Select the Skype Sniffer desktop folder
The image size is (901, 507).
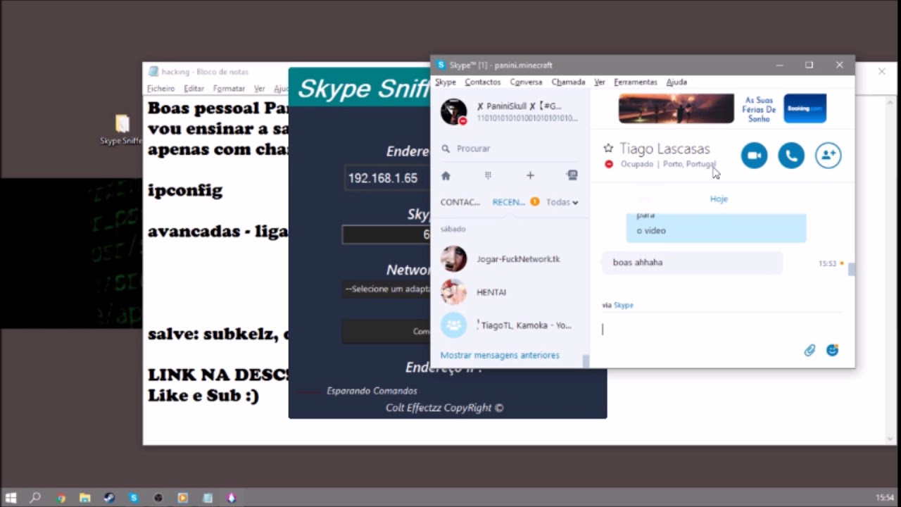click(122, 130)
